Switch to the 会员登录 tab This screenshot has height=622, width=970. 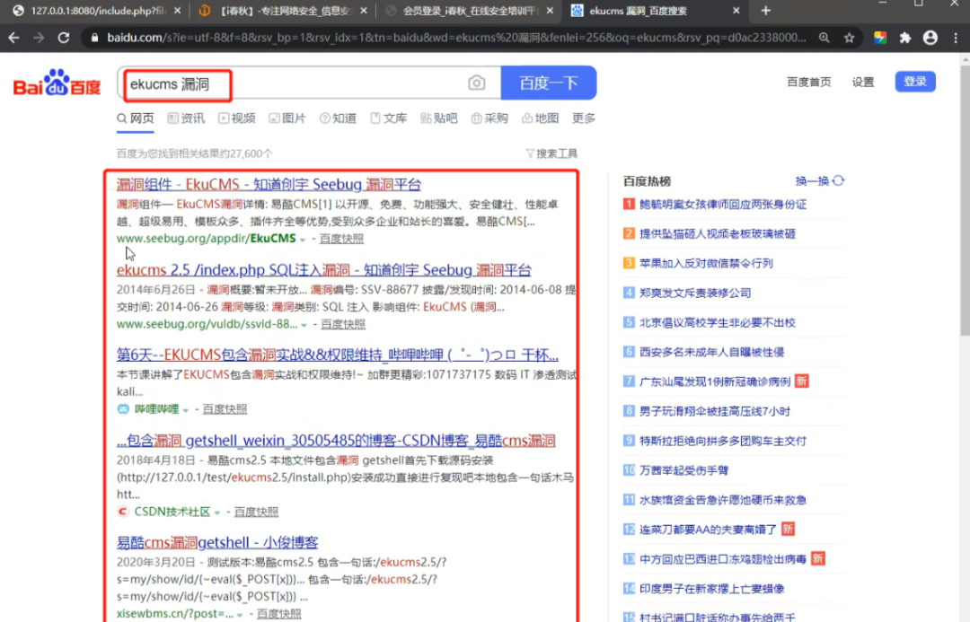point(469,11)
